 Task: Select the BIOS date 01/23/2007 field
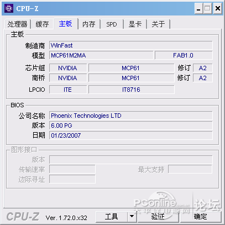131,135
